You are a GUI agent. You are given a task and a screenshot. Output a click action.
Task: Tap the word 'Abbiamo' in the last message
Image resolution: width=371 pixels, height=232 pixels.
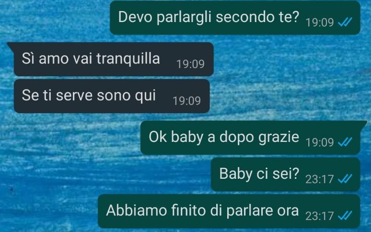[x=137, y=210]
